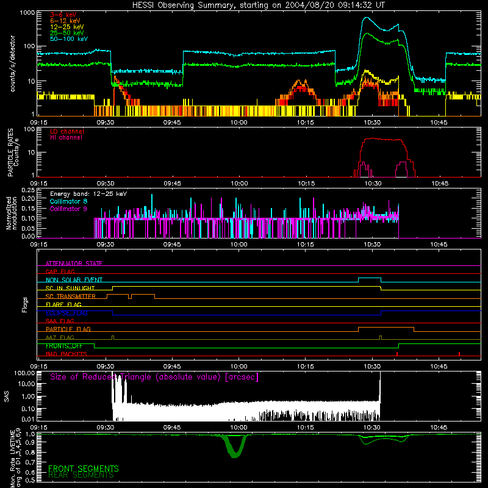Click the 50-100 keV flare peak in count-rate plot
This screenshot has width=488, height=488.
click(367, 18)
